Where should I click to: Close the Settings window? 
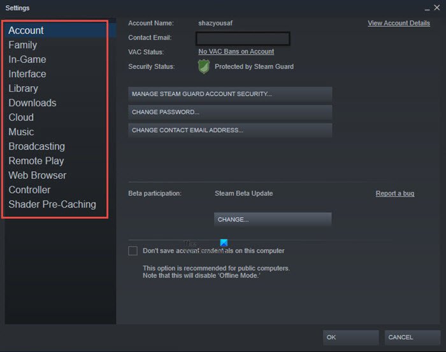pos(437,8)
